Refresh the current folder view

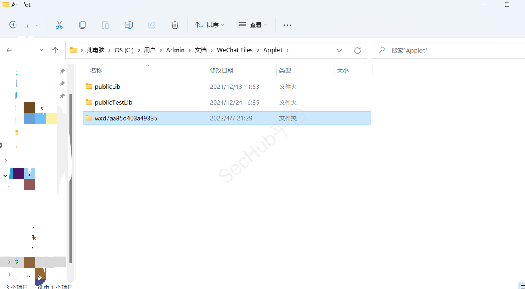tap(357, 50)
